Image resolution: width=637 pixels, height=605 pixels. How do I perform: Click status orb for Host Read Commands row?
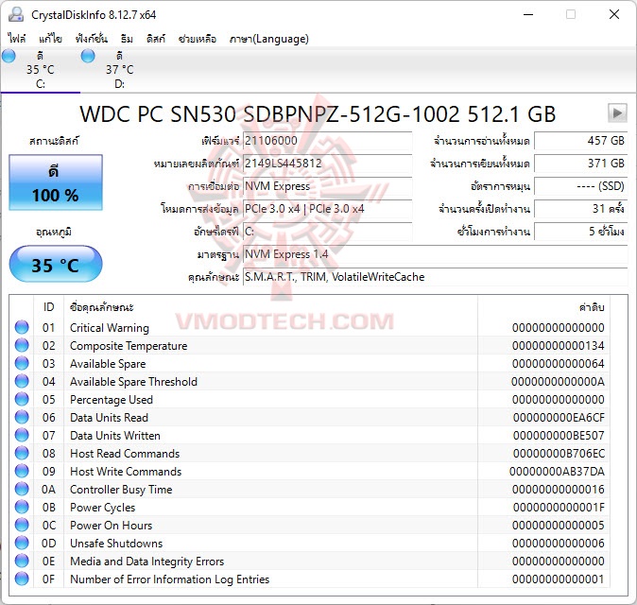22,453
